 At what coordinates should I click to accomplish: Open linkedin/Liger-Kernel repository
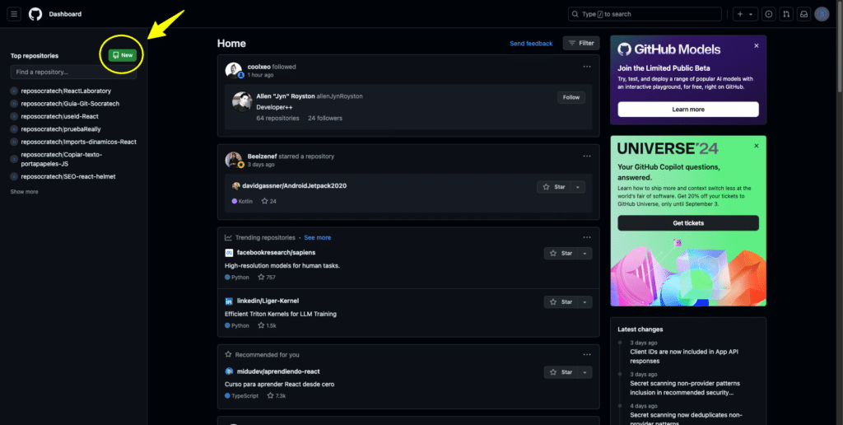(268, 301)
